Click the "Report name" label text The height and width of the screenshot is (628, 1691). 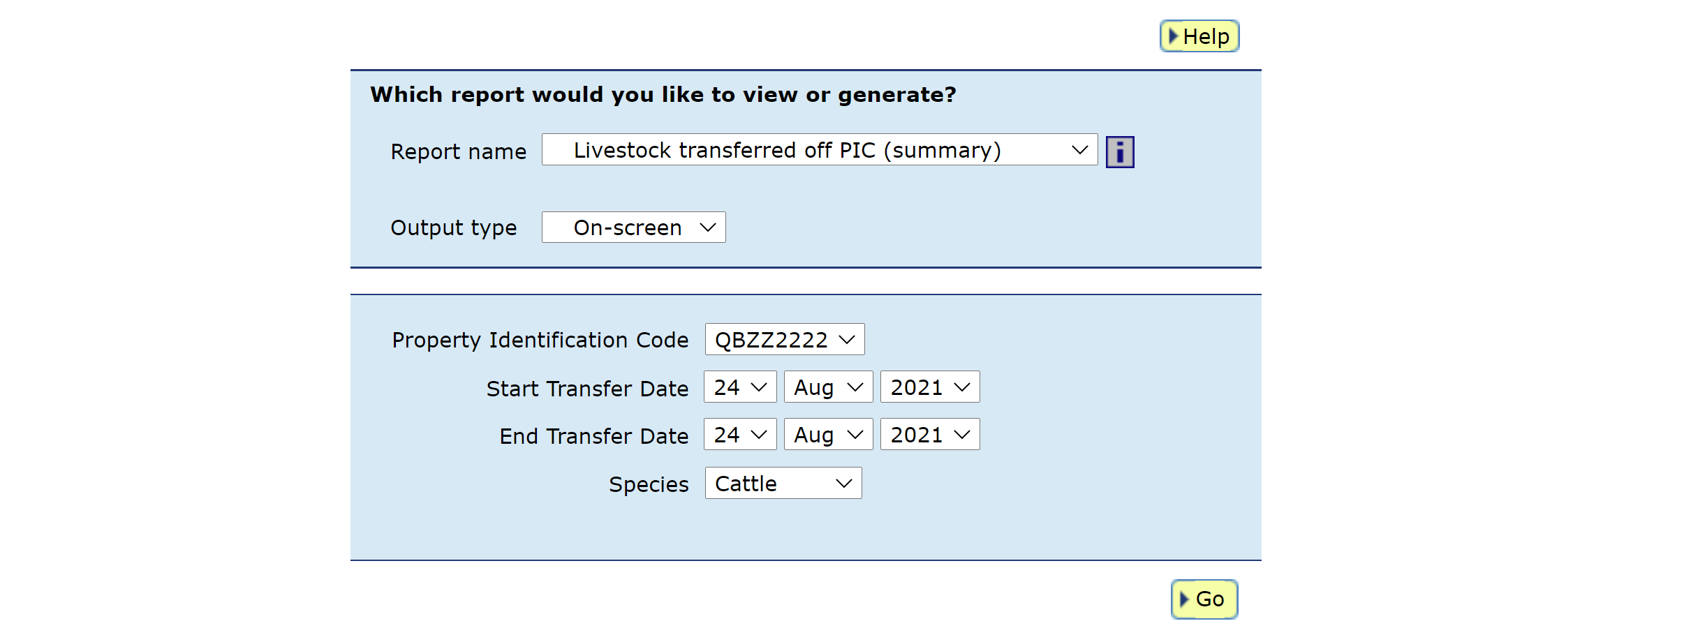point(458,151)
